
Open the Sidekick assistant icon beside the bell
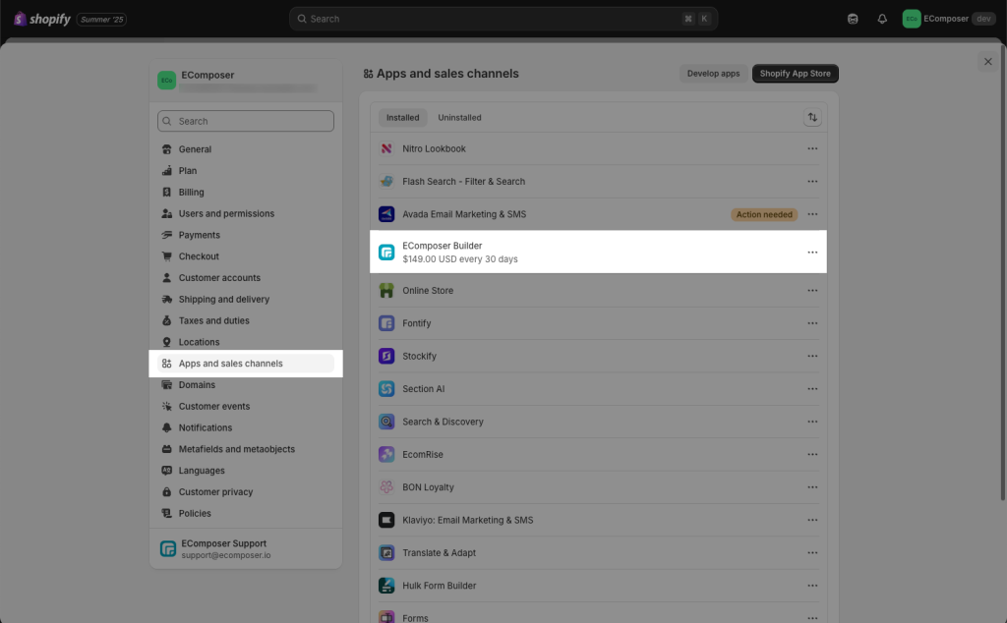853,19
